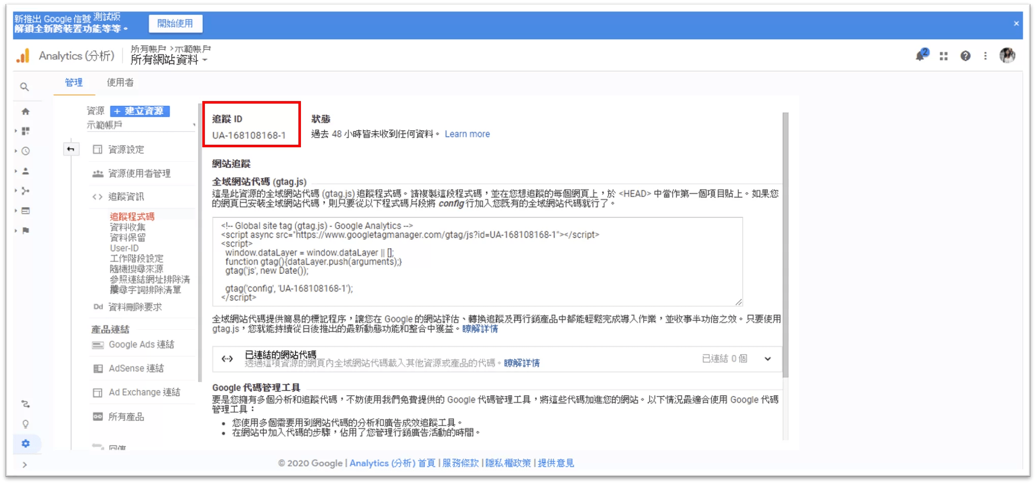This screenshot has width=1036, height=484.
Task: Click inside the gtag.js tracking code box
Action: click(477, 262)
